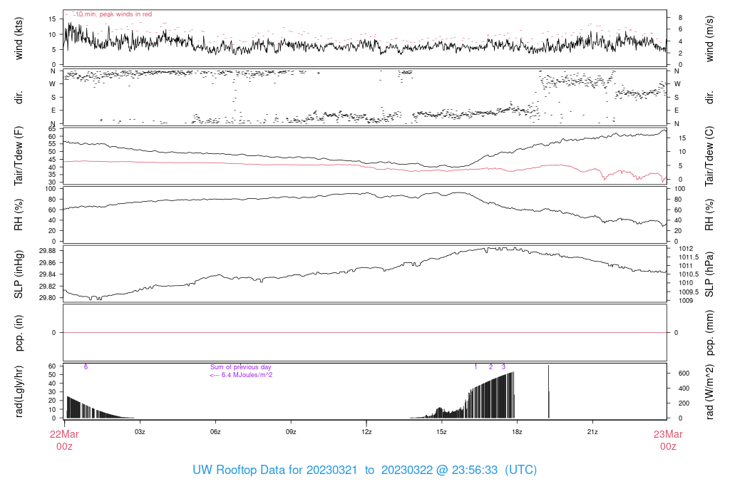Click the "21z" time tick label
730x499 pixels.
pos(592,432)
